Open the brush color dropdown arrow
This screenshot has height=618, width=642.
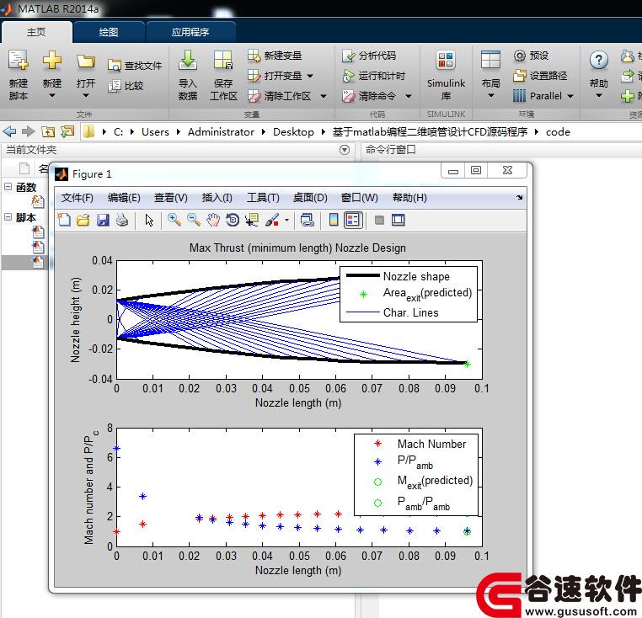coord(286,221)
